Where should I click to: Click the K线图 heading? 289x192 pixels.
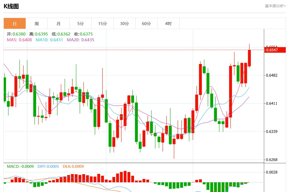(x=11, y=6)
